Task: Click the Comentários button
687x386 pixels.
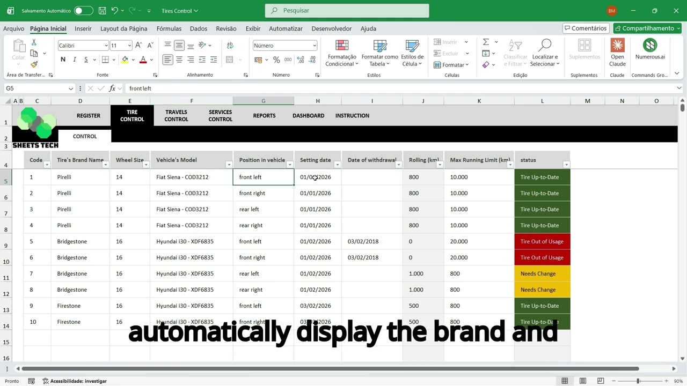Action: point(586,28)
